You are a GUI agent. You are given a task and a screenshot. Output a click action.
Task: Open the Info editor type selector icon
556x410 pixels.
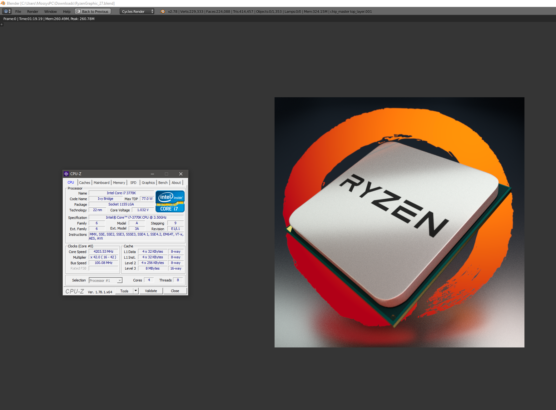pyautogui.click(x=7, y=11)
